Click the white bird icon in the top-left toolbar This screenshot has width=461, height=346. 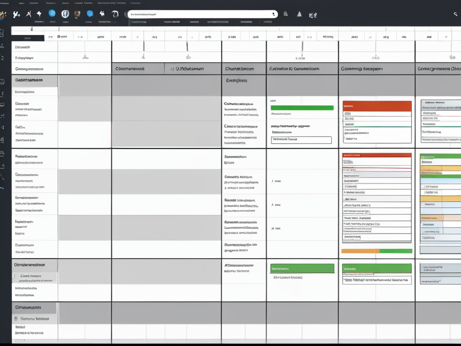[x=17, y=14]
